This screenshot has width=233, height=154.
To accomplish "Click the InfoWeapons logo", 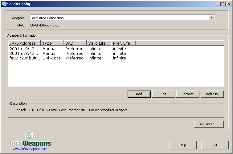I will point(30,140).
